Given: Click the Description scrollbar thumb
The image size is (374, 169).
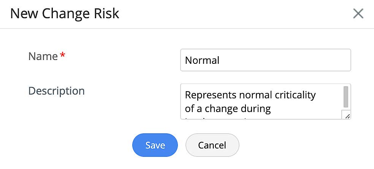Looking at the screenshot, I should 346,96.
